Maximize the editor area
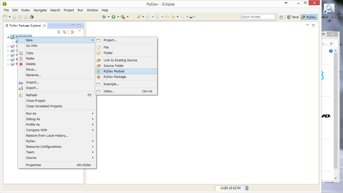This screenshot has height=193, width=343. [313, 25]
